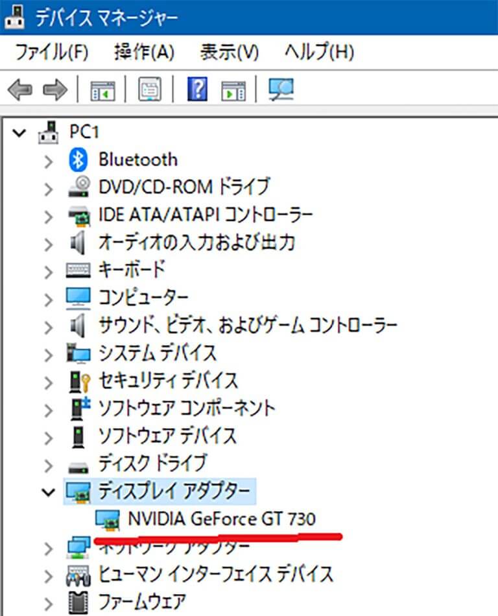This screenshot has width=498, height=616.
Task: Select the ファームウェア label
Action: [142, 602]
